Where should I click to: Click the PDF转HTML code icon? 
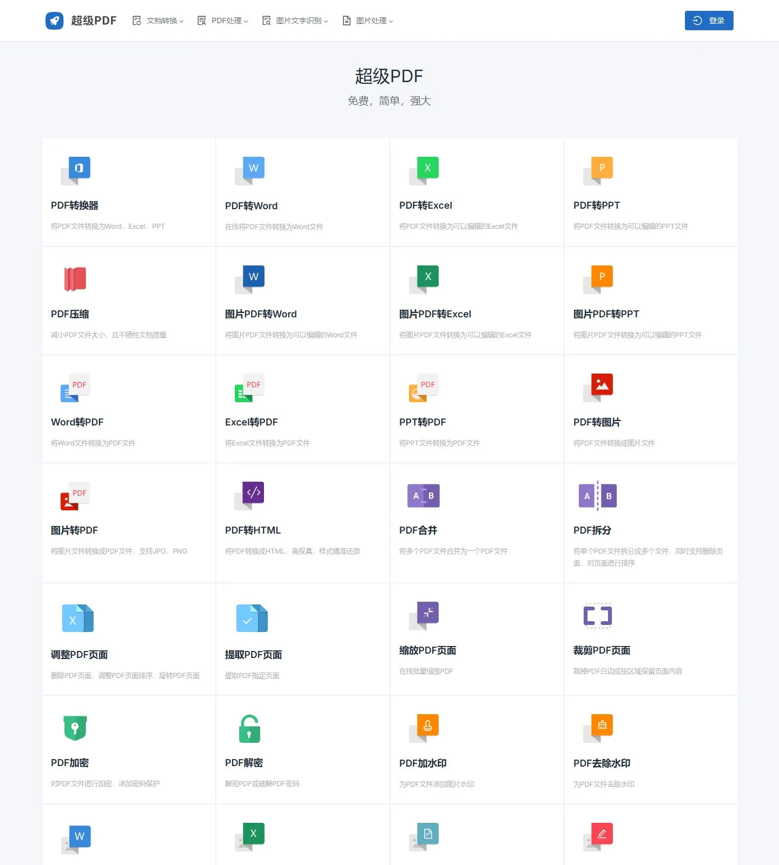(x=249, y=496)
